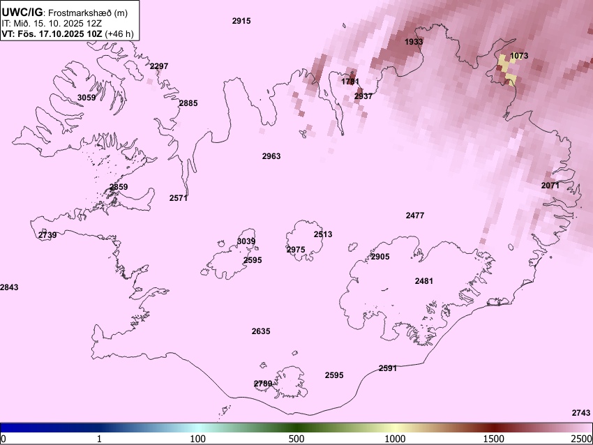This screenshot has height=445, width=593.
Task: Click the 2500 tick on color scale
Action: (582, 439)
